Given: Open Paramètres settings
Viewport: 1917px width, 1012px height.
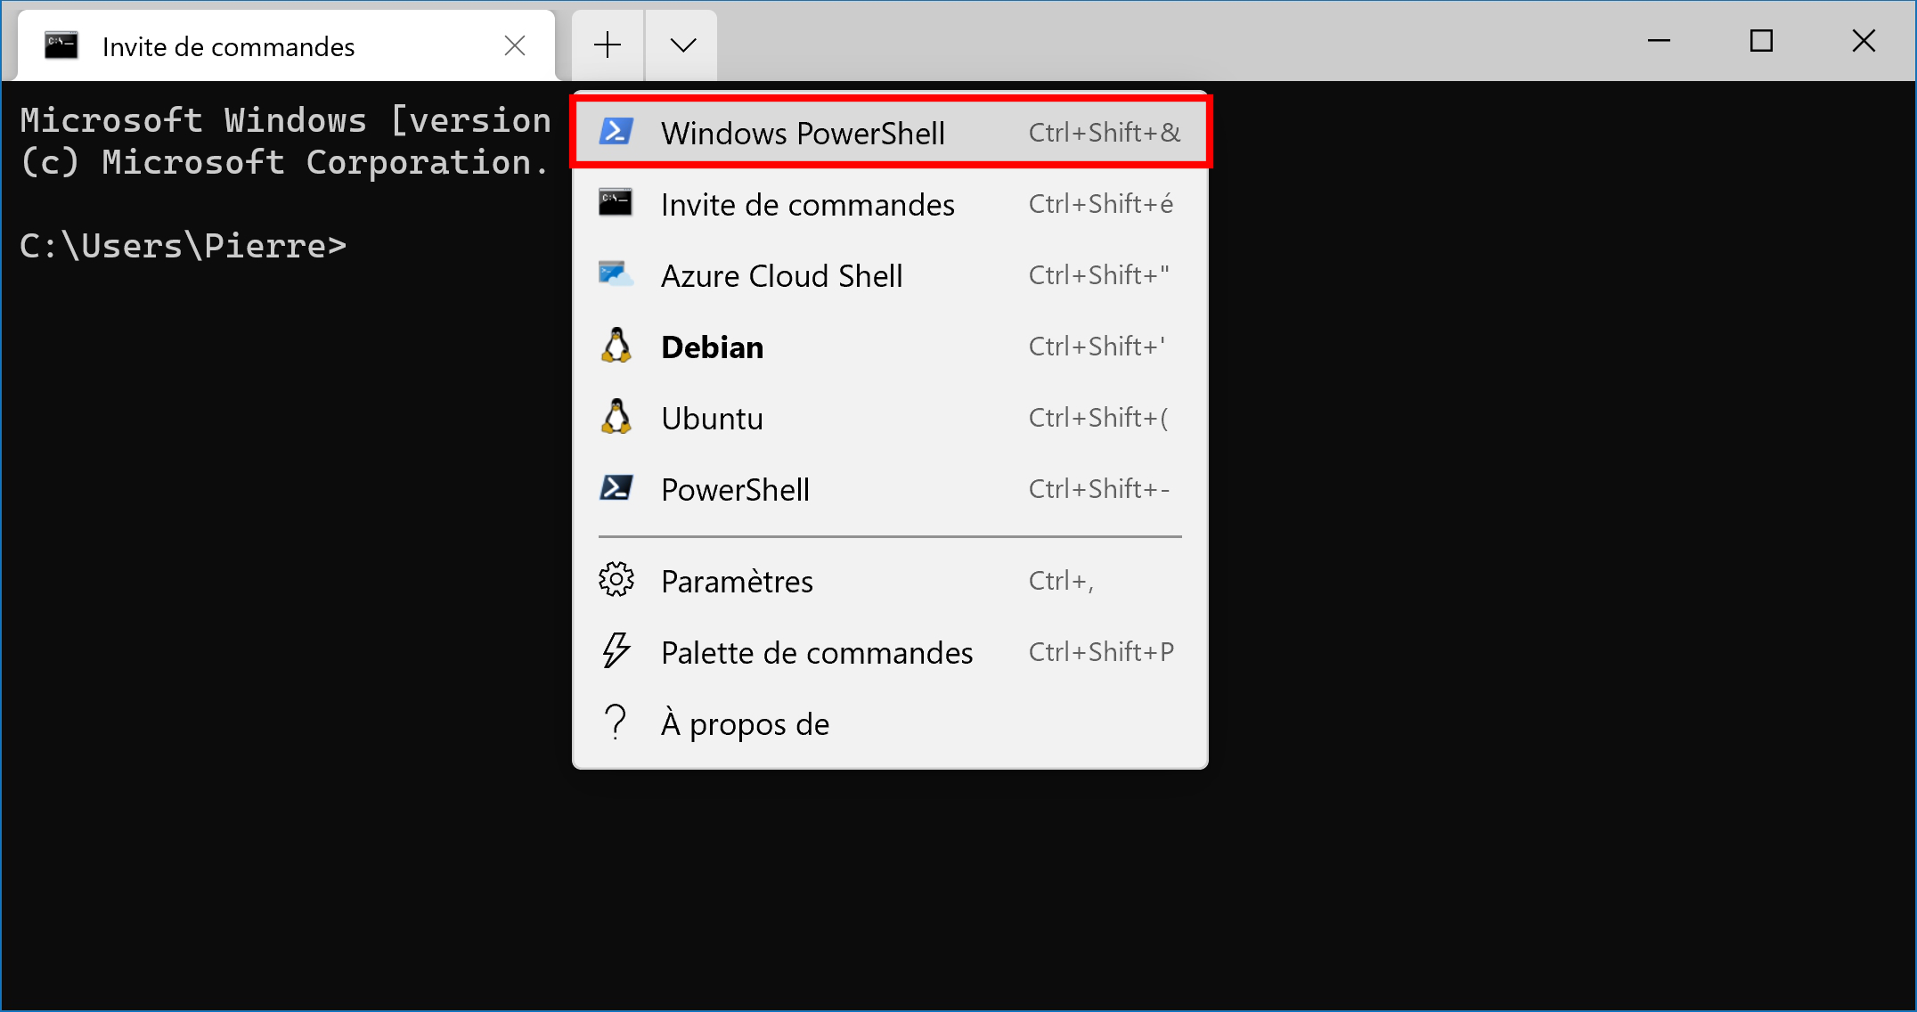Looking at the screenshot, I should [x=890, y=581].
